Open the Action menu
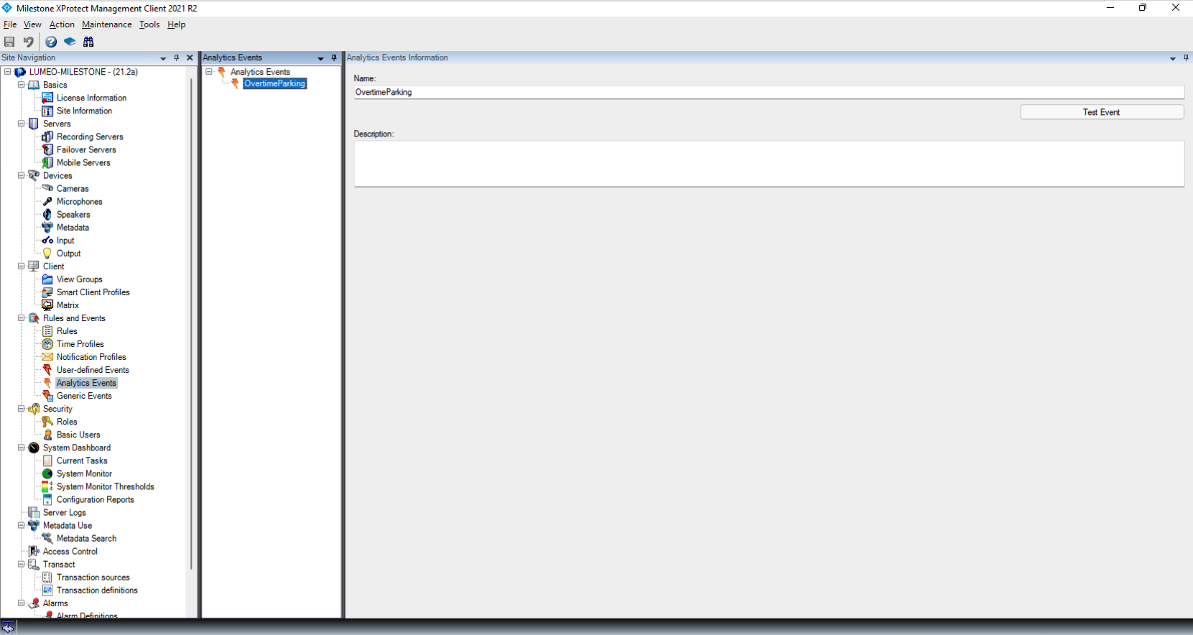Image resolution: width=1193 pixels, height=635 pixels. pyautogui.click(x=62, y=24)
